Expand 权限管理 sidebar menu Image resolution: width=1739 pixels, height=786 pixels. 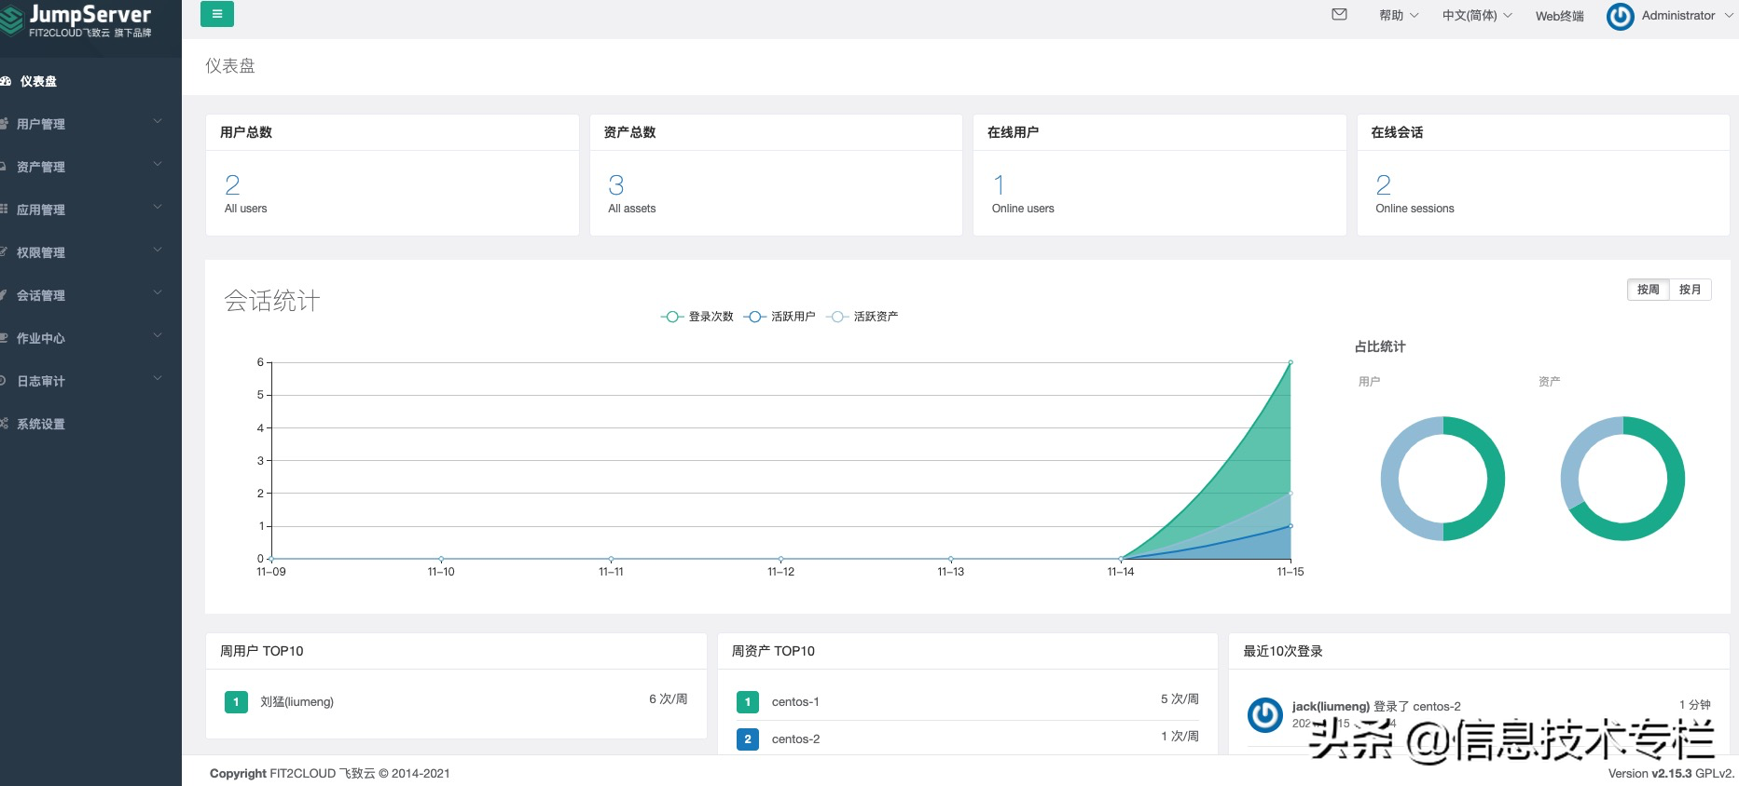[x=90, y=252]
